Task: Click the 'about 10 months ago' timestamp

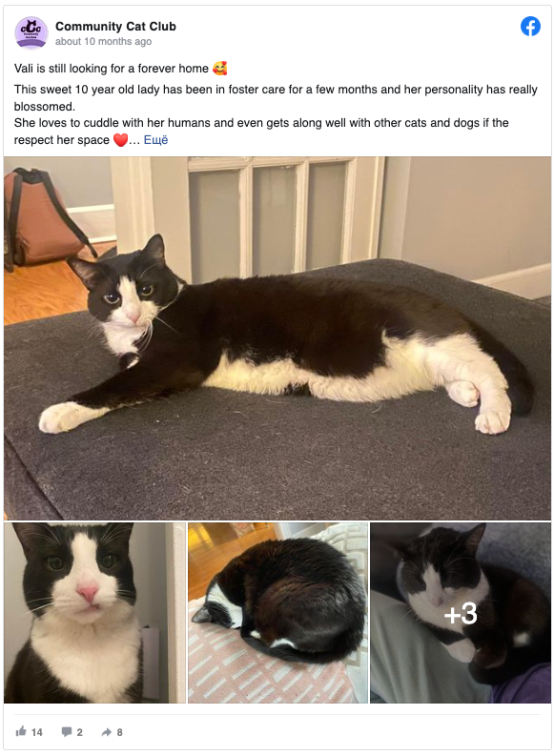Action: tap(103, 41)
